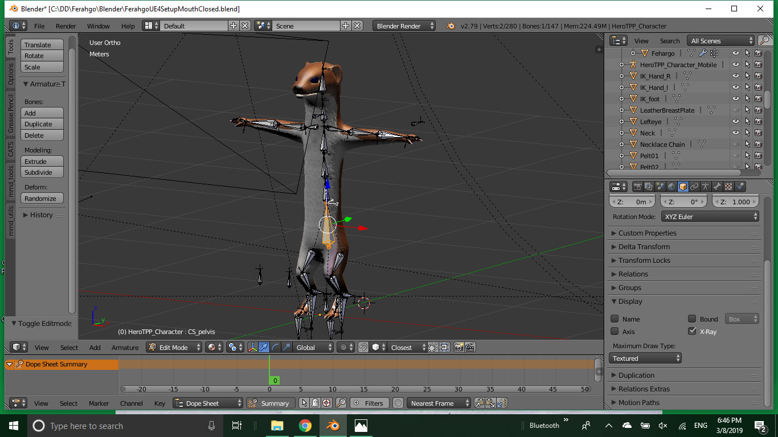Viewport: 778px width, 437px height.
Task: Click the outliner filter search magnifier icon
Action: [x=764, y=41]
